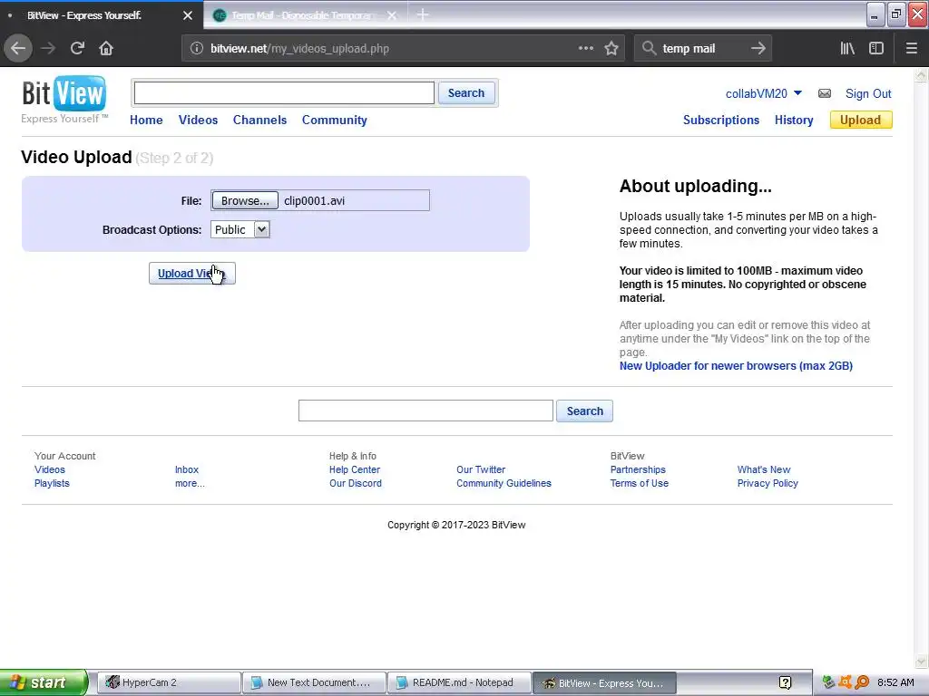Viewport: 929px width, 696px height.
Task: Click the Upload Video button
Action: tap(192, 274)
